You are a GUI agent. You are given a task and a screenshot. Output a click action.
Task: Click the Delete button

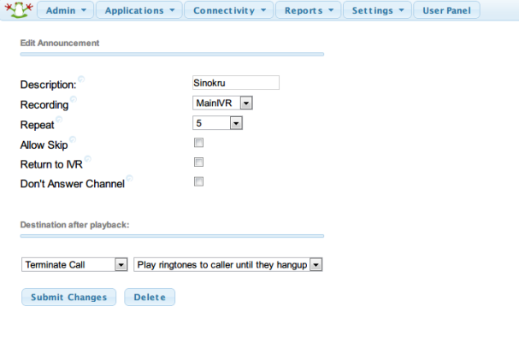point(150,297)
